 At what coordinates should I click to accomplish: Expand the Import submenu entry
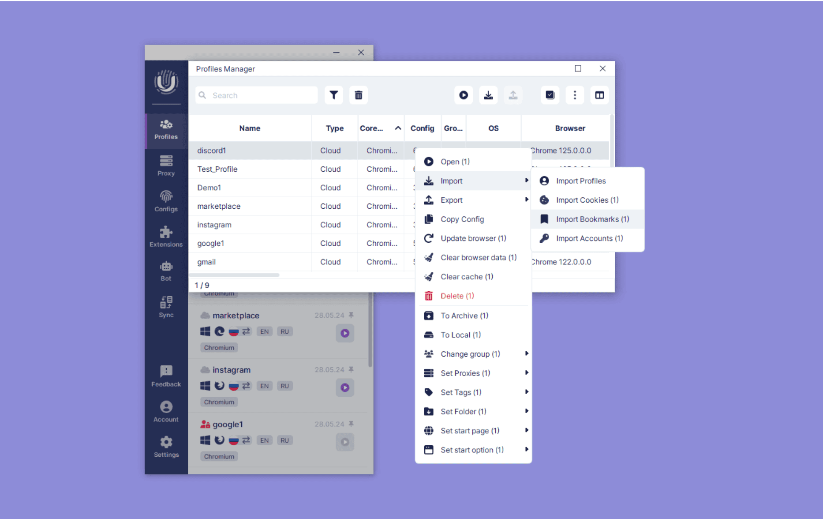coord(473,181)
